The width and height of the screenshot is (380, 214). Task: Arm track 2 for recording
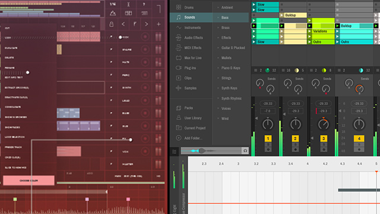295,149
